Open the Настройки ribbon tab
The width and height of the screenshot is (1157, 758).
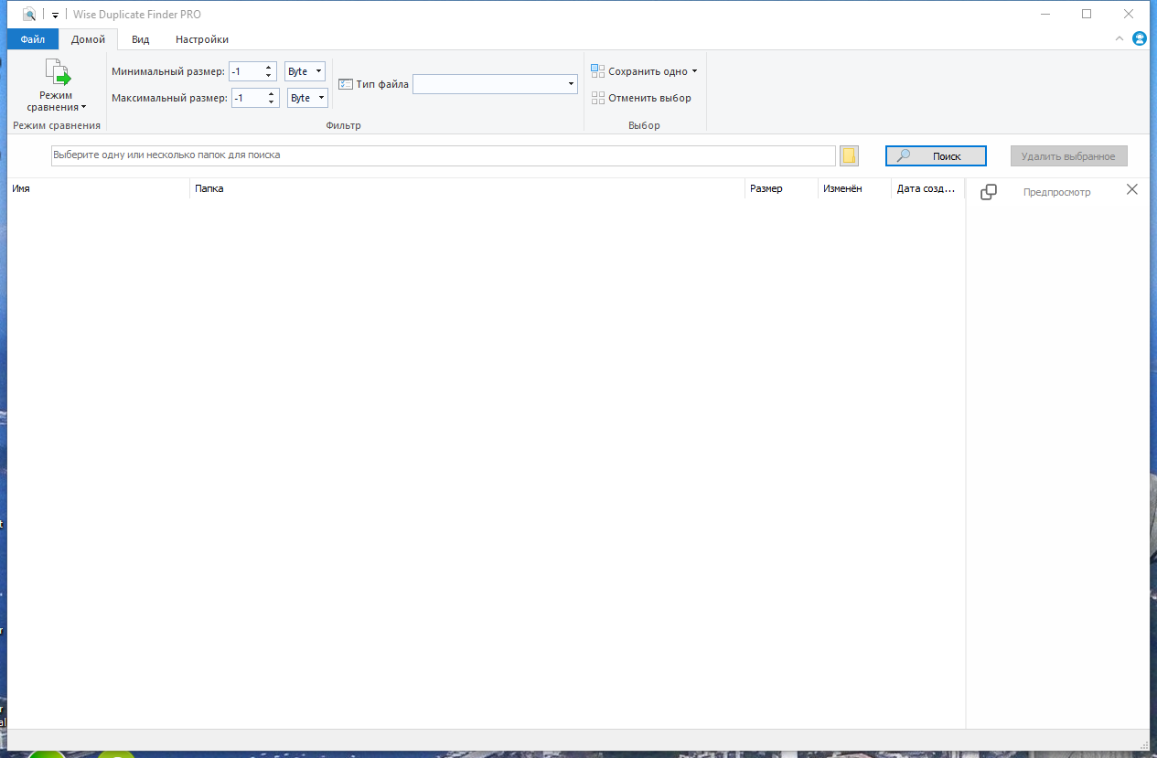[x=202, y=39]
